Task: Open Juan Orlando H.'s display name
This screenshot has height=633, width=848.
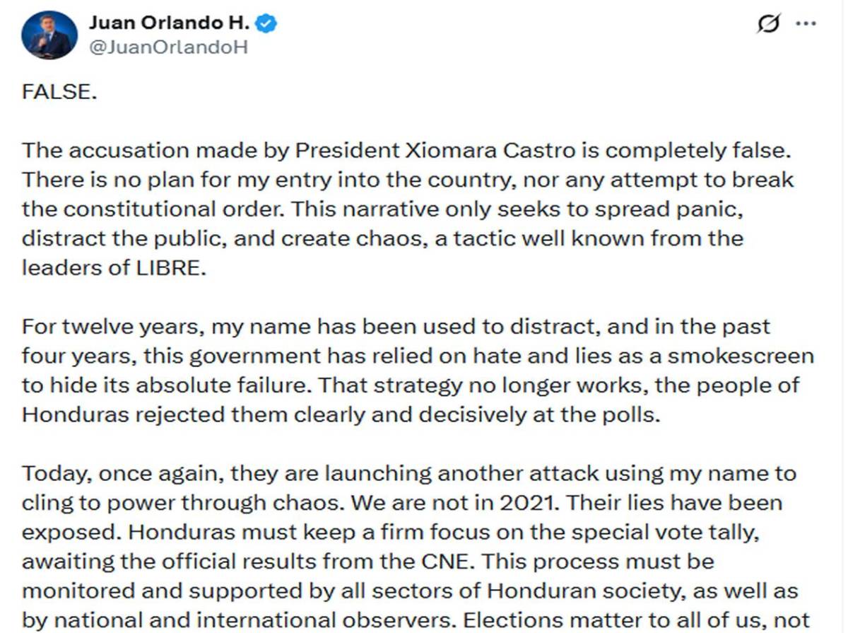Action: click(x=170, y=22)
